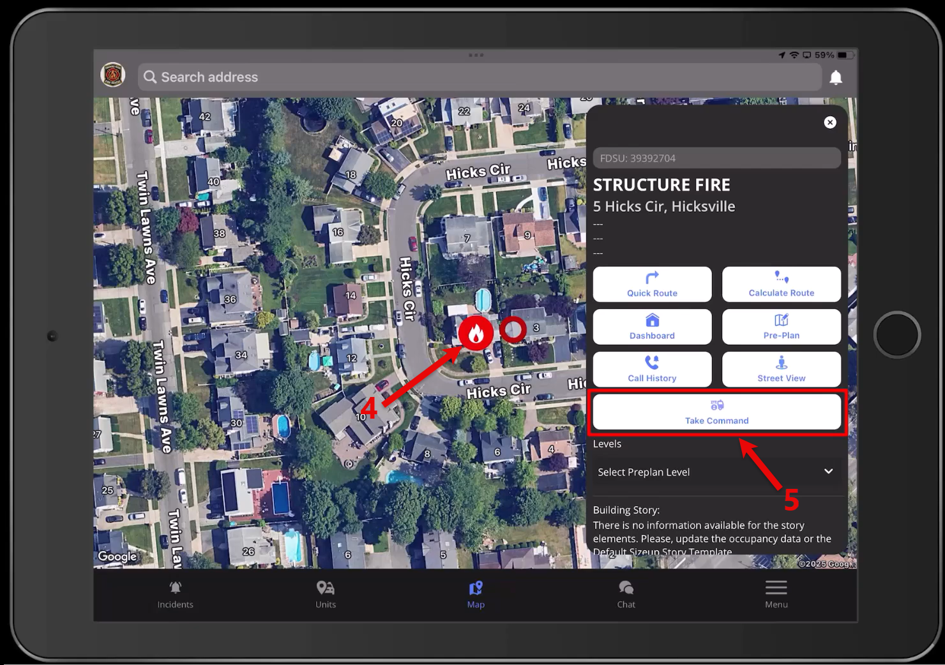
Task: Expand the Select Preplan Level dropdown
Action: [x=716, y=472]
